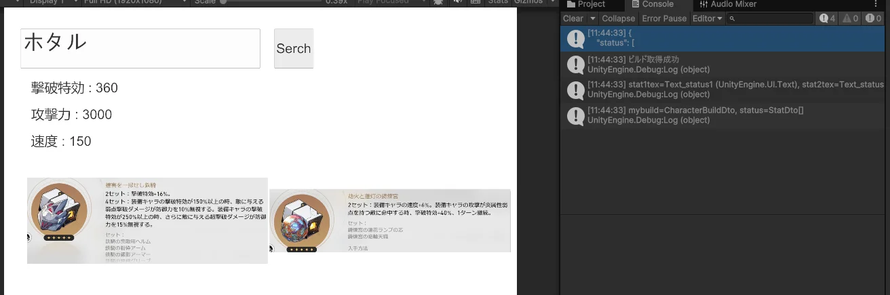Toggle Stats in the Game view

[x=497, y=2]
